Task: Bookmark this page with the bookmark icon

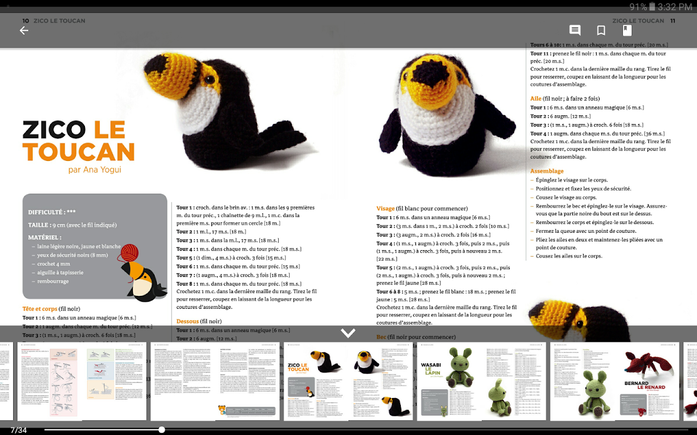Action: tap(601, 30)
